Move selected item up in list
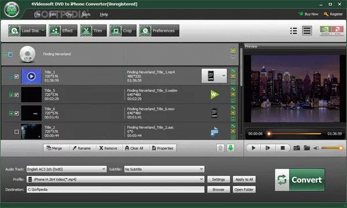Image resolution: width=347 pixels, height=208 pixels. [x=220, y=148]
